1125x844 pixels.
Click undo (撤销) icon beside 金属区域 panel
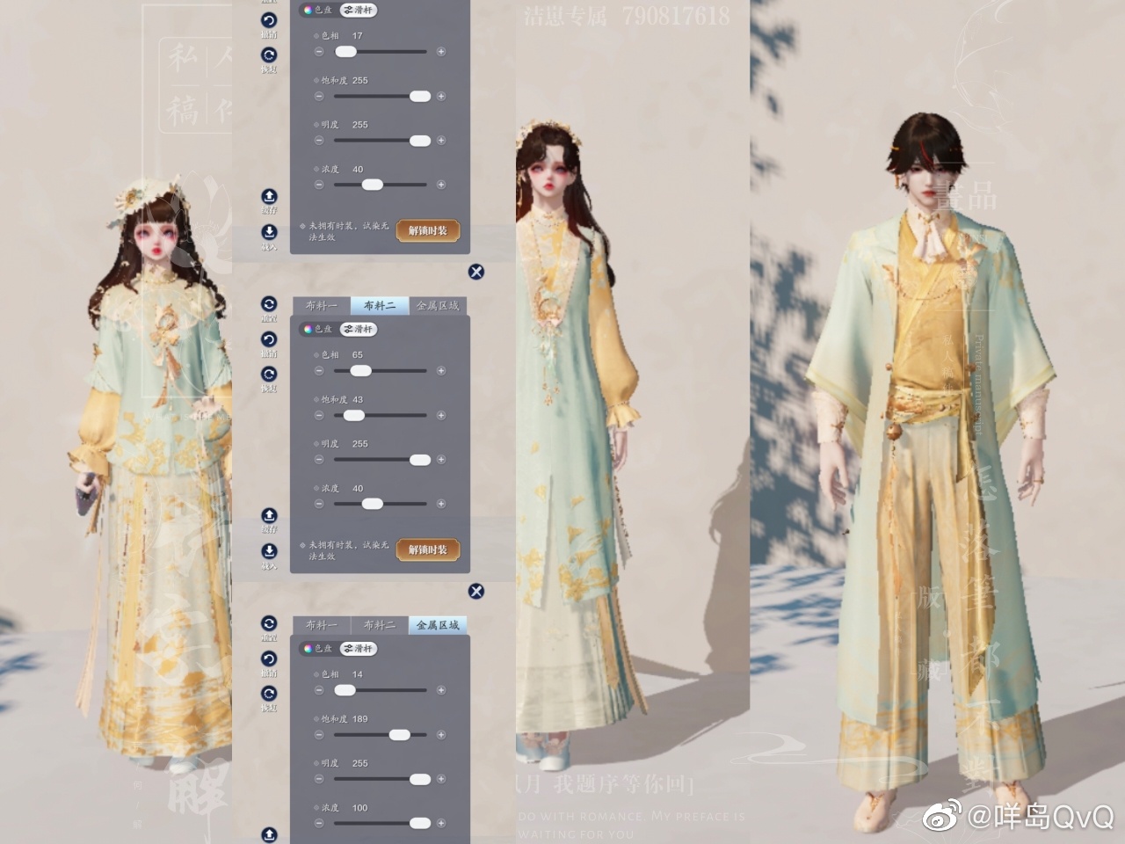point(269,658)
